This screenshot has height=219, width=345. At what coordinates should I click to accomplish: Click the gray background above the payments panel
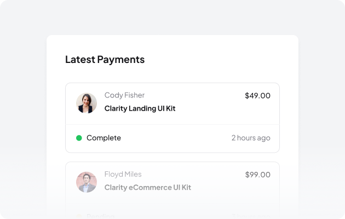click(173, 16)
